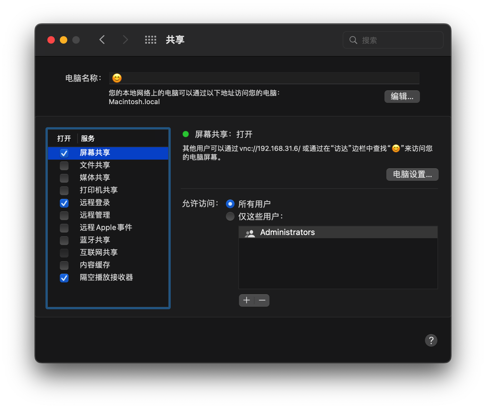Click the forward navigation arrow

(125, 40)
